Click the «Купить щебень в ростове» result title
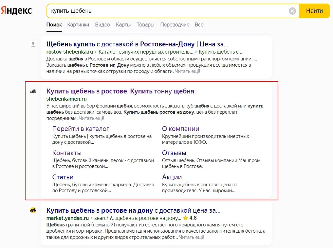This screenshot has width=333, height=248. (x=120, y=91)
